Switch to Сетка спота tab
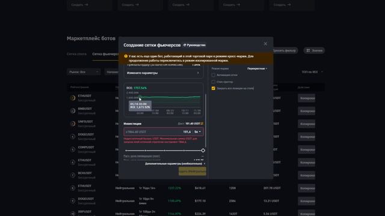Image resolution: width=385 pixels, height=216 pixels. pos(76,54)
